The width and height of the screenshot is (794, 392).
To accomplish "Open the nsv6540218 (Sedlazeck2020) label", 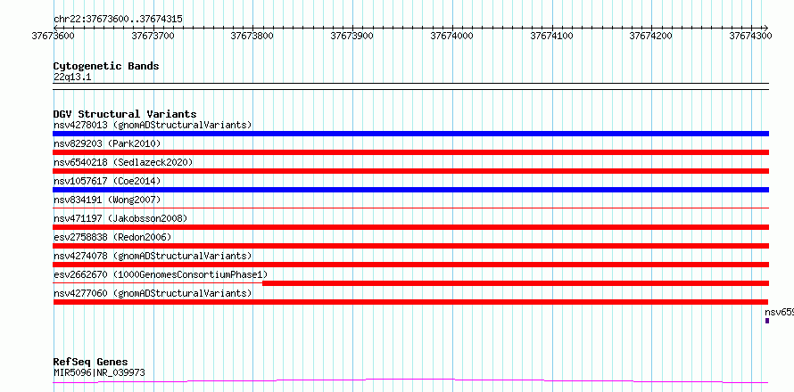I will [x=123, y=162].
